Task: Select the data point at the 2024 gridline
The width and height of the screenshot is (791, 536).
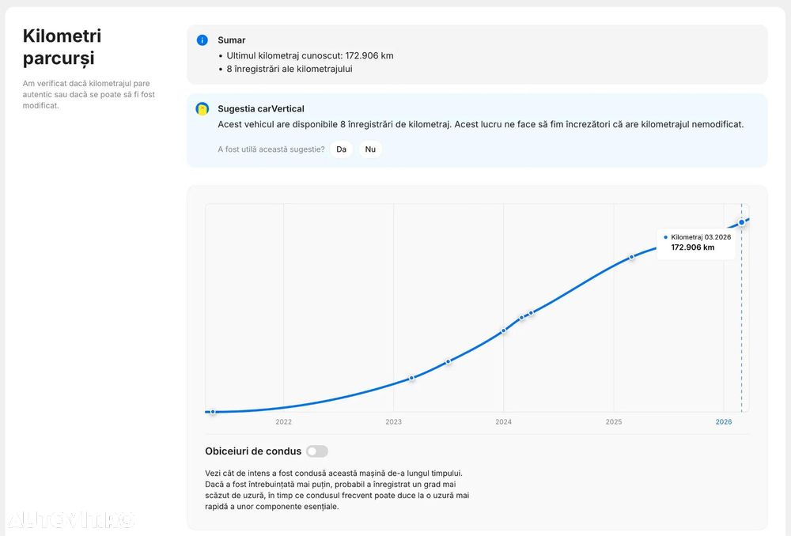Action: coord(503,330)
